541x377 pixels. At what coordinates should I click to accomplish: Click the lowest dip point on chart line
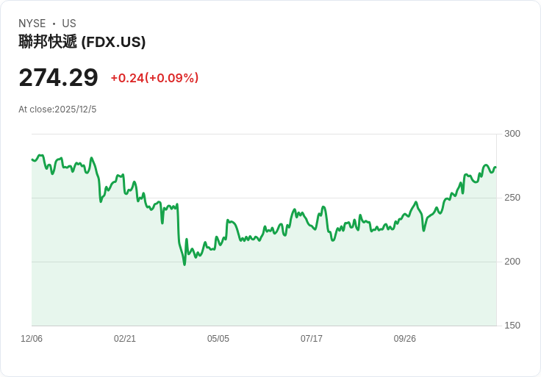tap(184, 265)
